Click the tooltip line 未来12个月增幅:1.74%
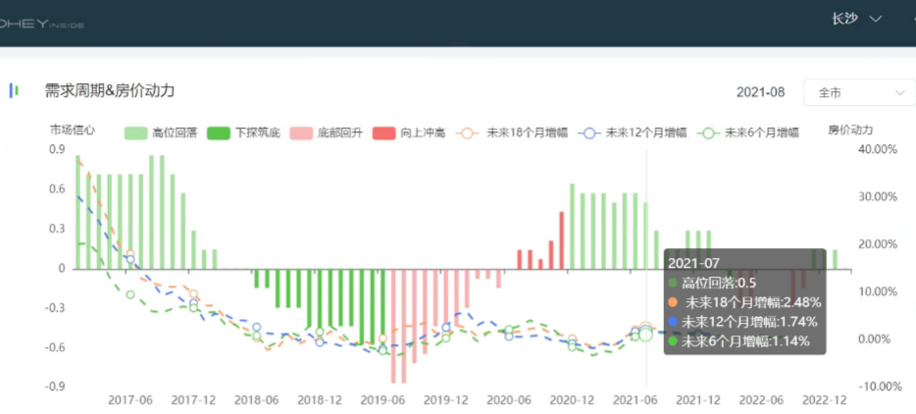Screen dimensions: 916x414 (x=743, y=322)
